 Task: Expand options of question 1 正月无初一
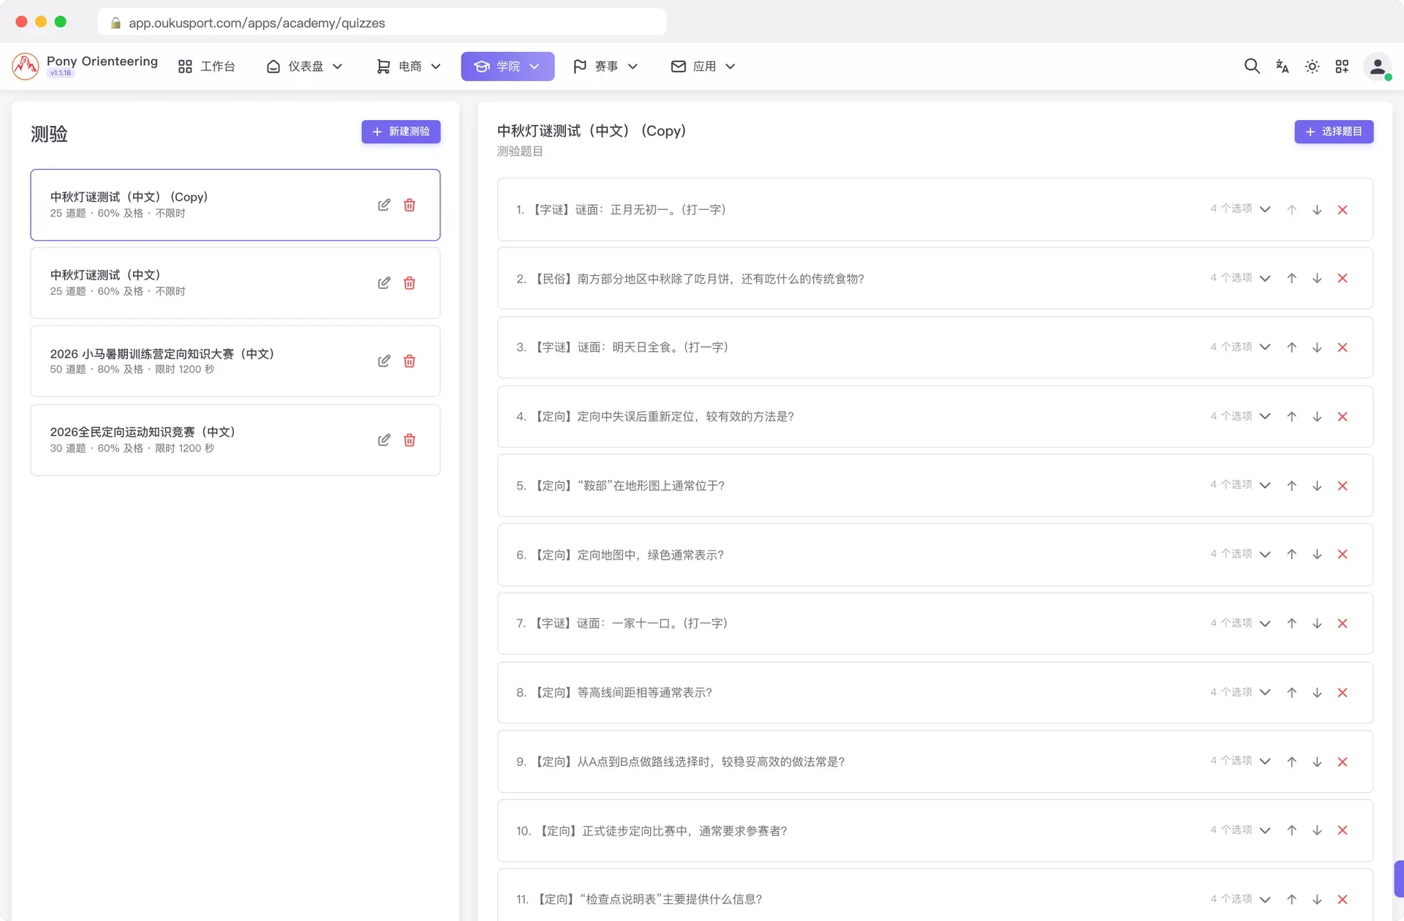tap(1265, 209)
